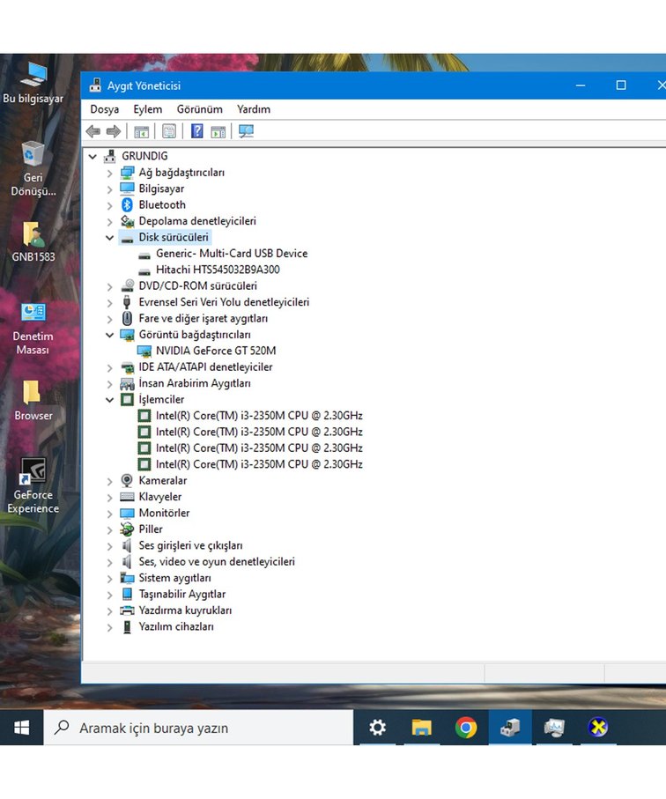
Task: Select Ses, video ve oyun denetleyicileri
Action: click(217, 561)
